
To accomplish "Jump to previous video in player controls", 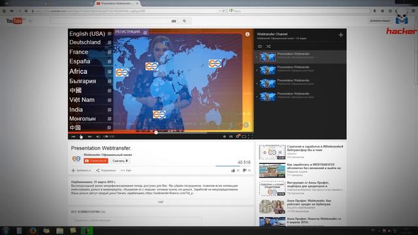I will 73,136.
